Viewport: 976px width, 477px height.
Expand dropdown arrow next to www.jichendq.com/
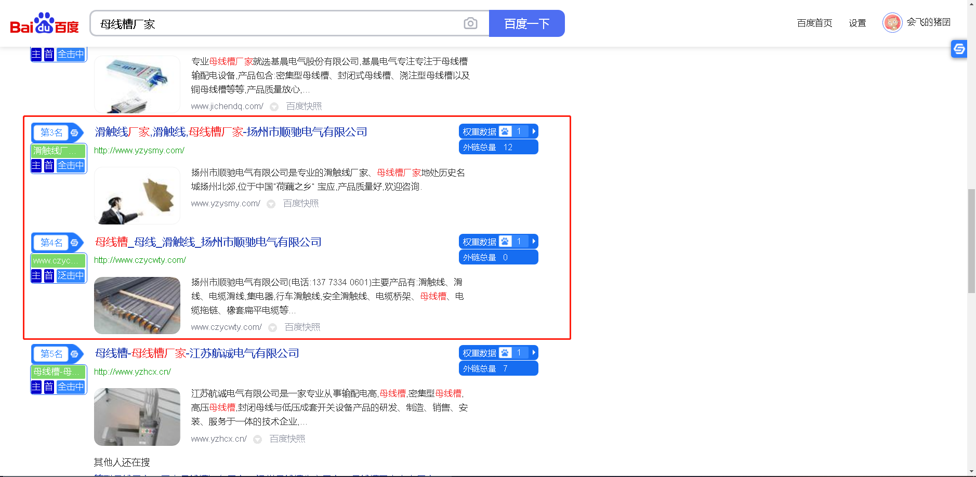click(x=274, y=107)
